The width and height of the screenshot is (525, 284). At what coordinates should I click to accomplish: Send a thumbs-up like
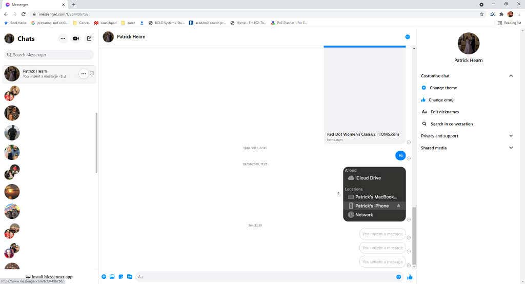coord(410,277)
